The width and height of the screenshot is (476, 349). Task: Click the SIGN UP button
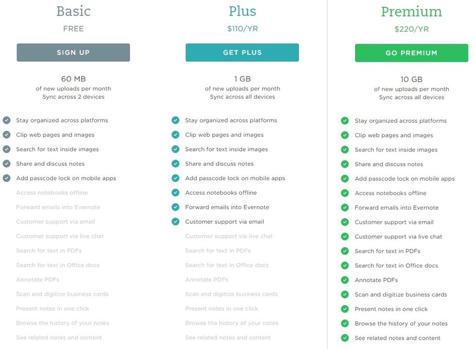pos(73,52)
